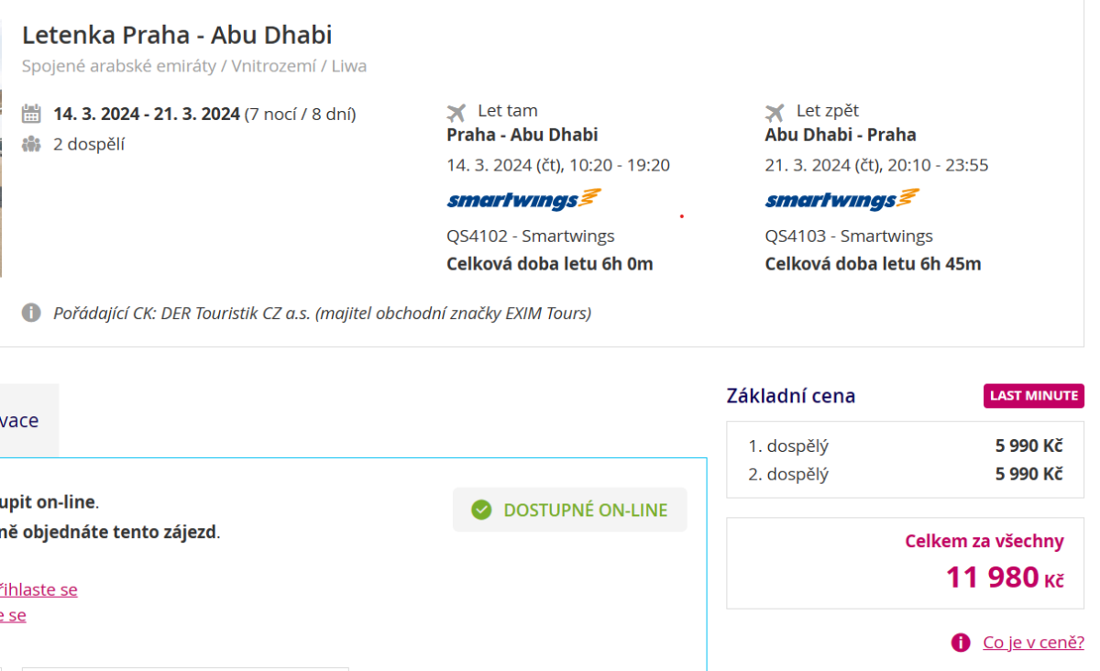Image resolution: width=1100 pixels, height=671 pixels.
Task: Click the total price 11 980 Kč
Action: [1005, 577]
